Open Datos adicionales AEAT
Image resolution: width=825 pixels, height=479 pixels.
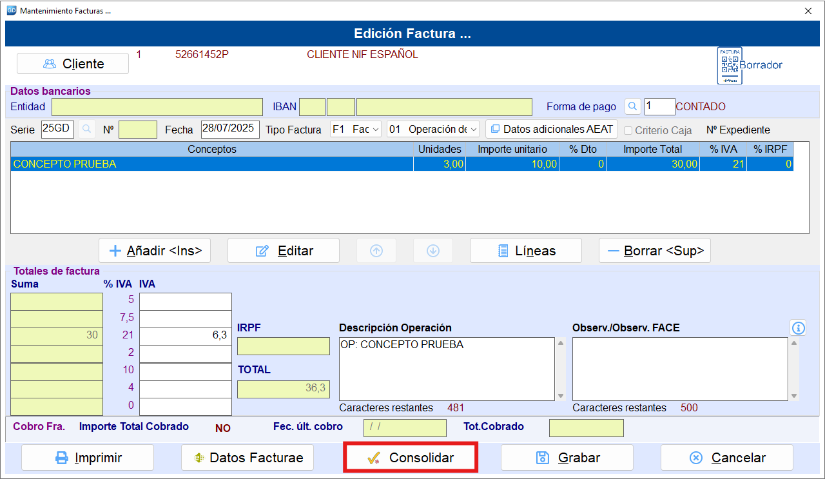pos(552,129)
